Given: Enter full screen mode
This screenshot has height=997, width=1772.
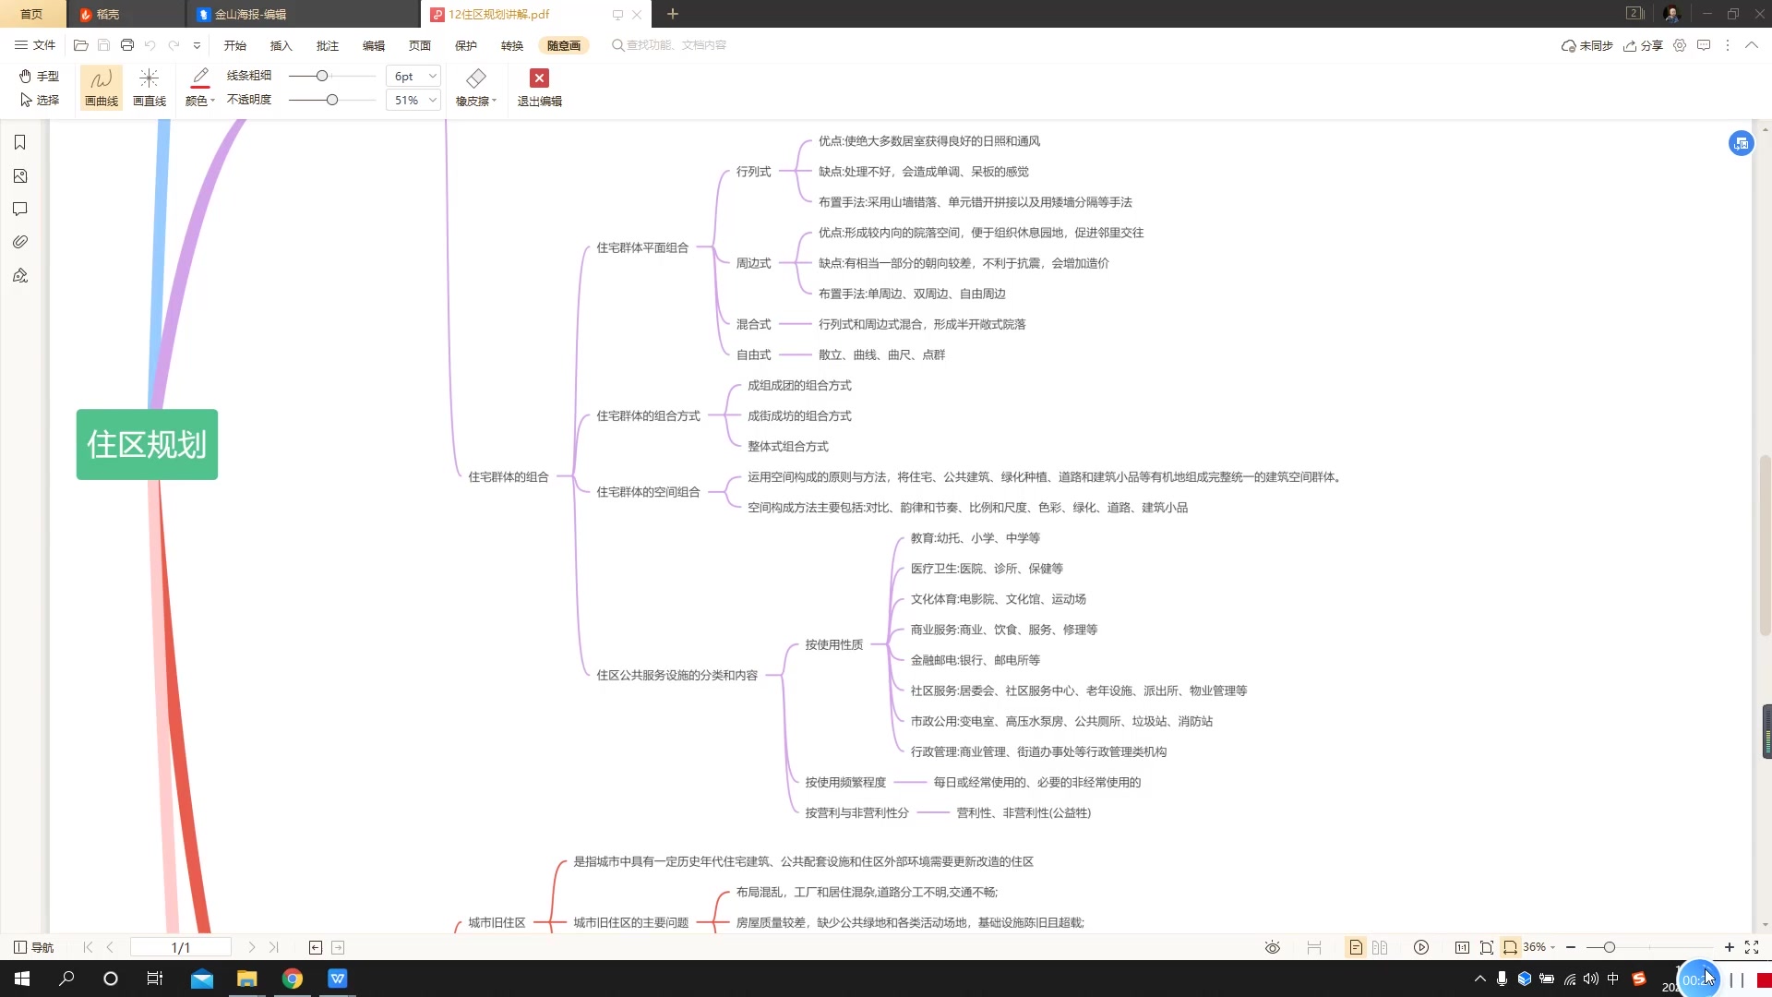Looking at the screenshot, I should [x=1752, y=947].
